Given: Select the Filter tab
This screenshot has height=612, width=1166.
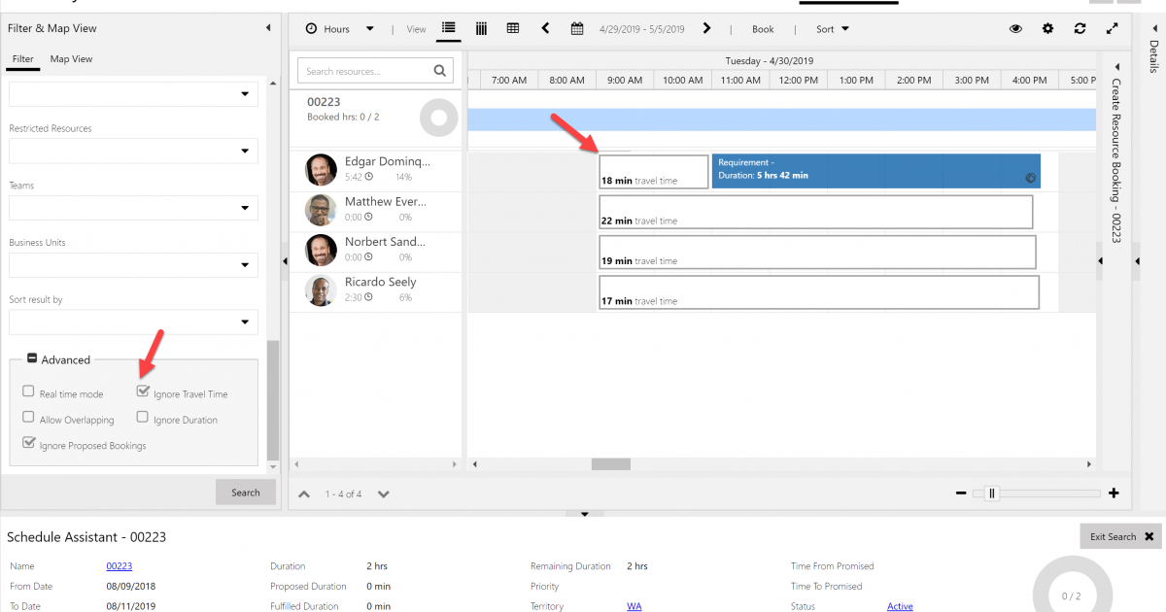Looking at the screenshot, I should (22, 58).
